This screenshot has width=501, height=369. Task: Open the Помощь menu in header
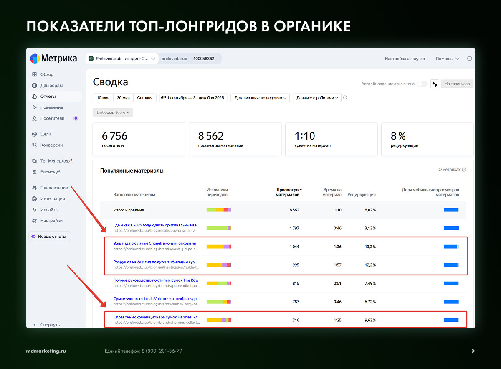tap(447, 59)
